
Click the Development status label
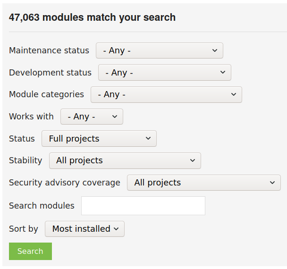click(x=50, y=73)
